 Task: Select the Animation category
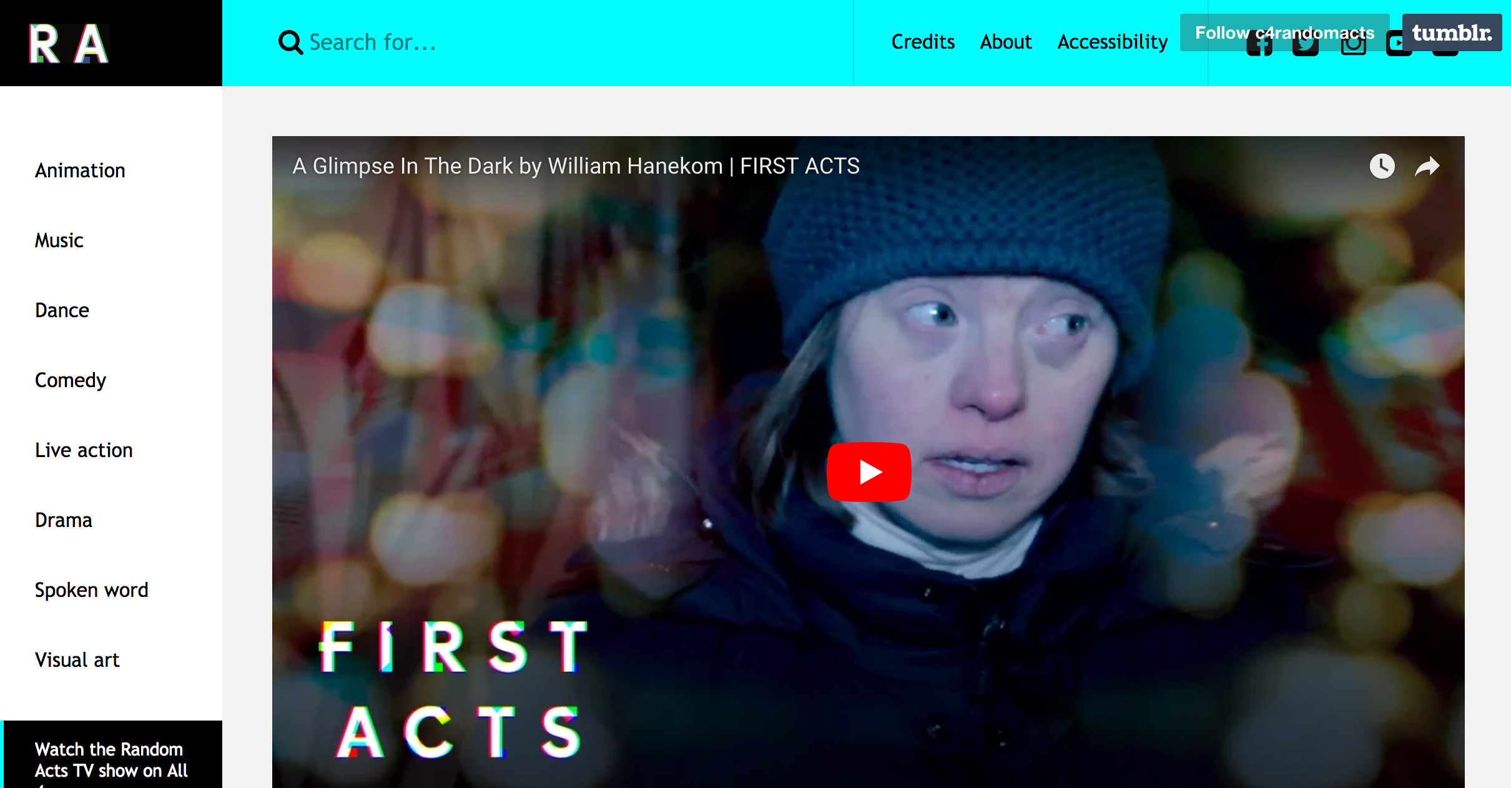(80, 170)
